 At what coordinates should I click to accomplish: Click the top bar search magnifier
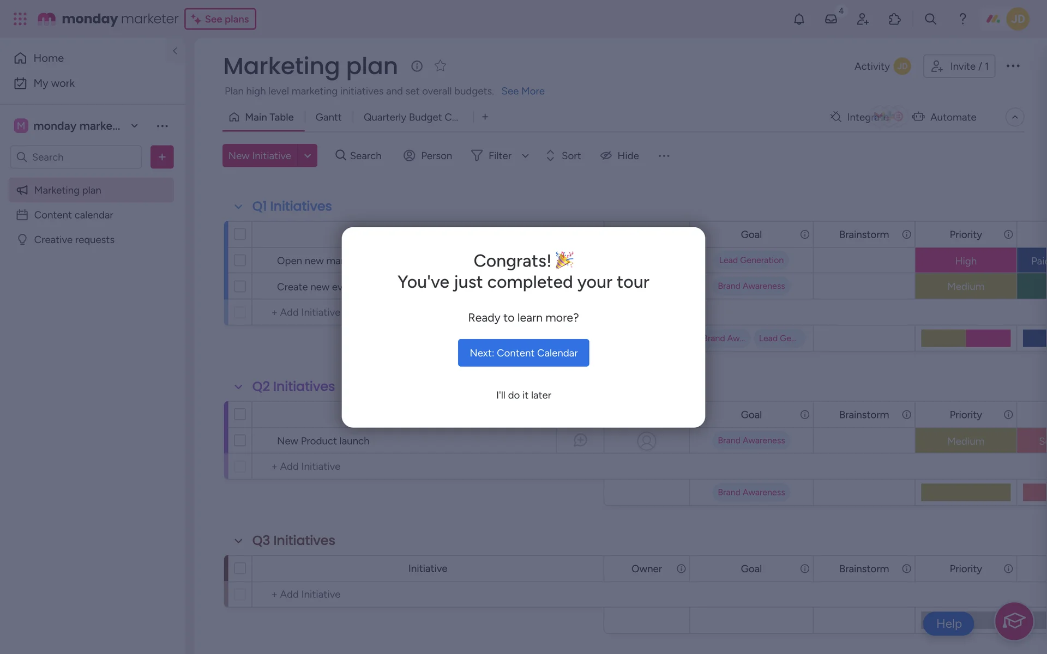pyautogui.click(x=930, y=19)
